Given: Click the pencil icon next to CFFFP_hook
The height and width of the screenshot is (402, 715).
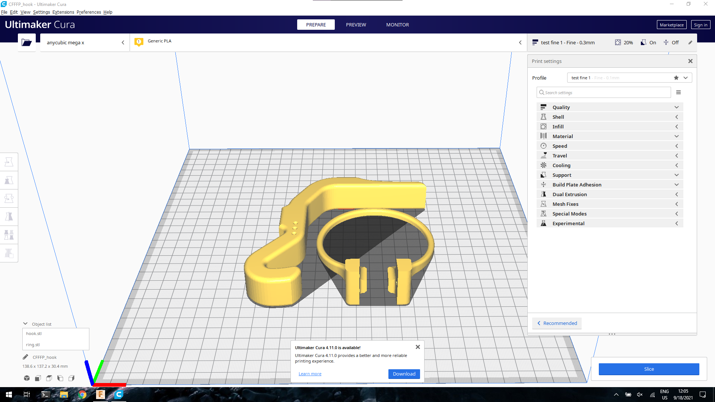Looking at the screenshot, I should (x=25, y=357).
